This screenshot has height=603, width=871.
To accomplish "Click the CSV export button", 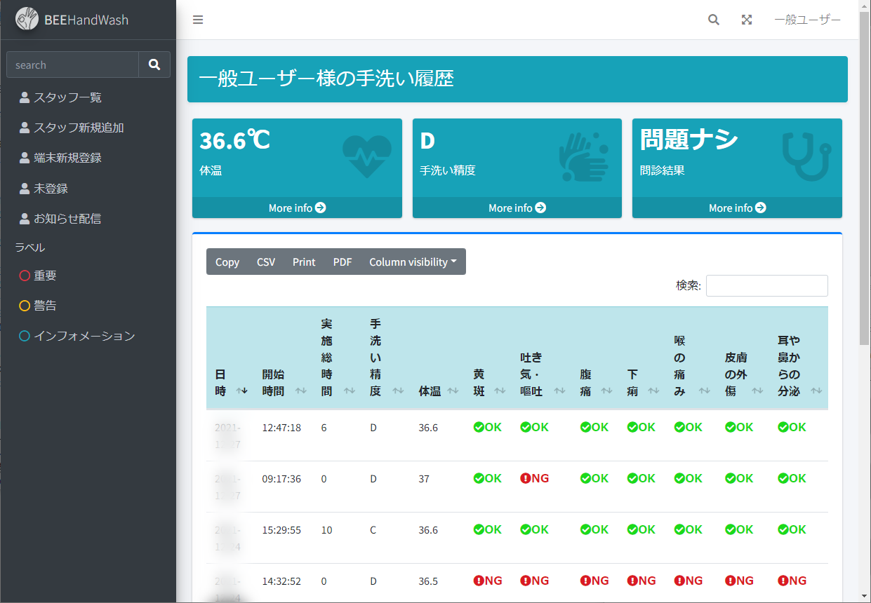I will pyautogui.click(x=266, y=262).
